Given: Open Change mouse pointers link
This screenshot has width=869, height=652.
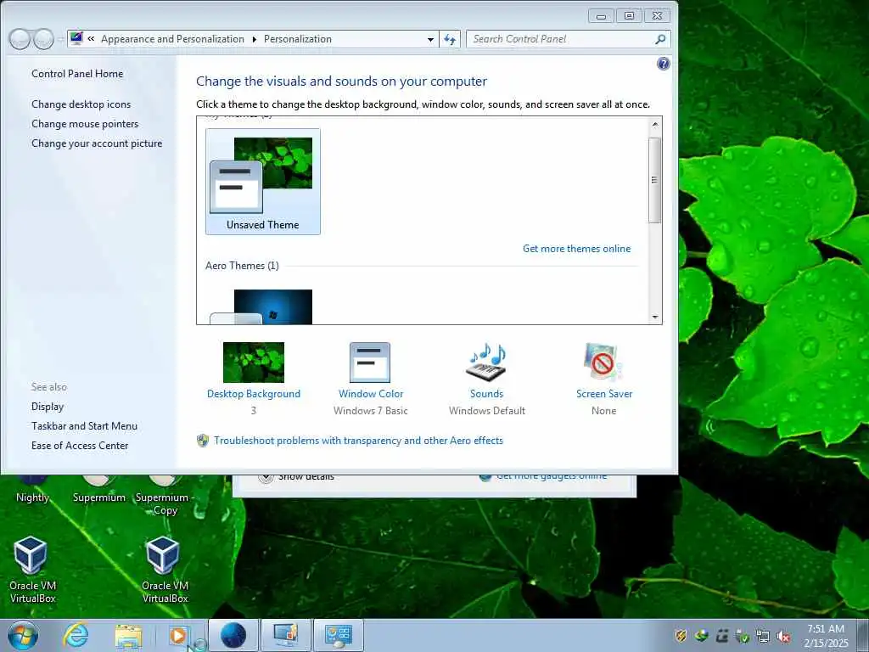Looking at the screenshot, I should click(x=85, y=124).
